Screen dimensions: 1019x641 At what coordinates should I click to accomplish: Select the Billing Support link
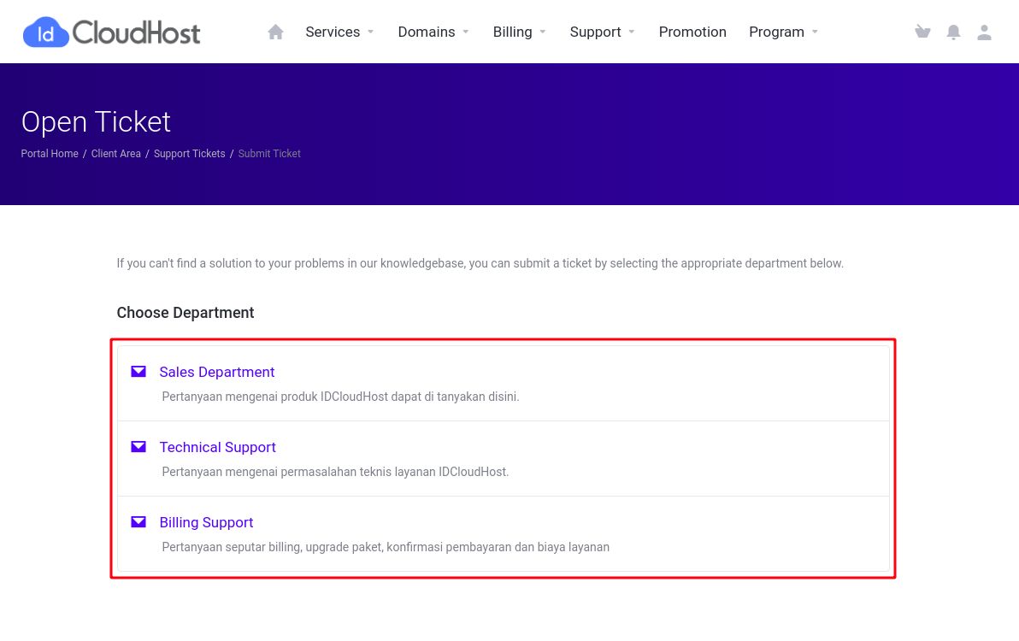point(206,522)
